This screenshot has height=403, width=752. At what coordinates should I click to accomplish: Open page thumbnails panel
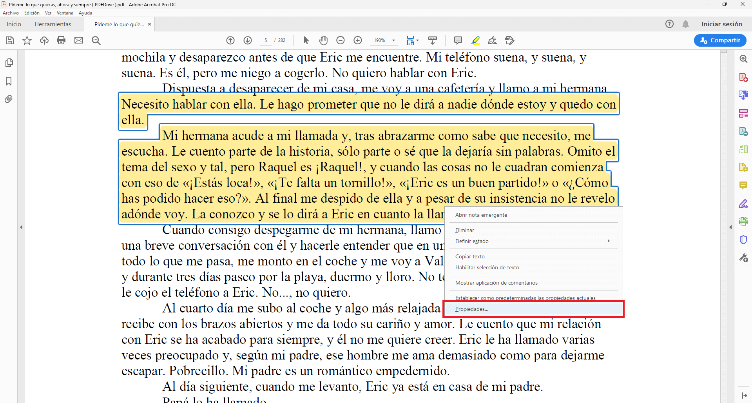pyautogui.click(x=9, y=63)
